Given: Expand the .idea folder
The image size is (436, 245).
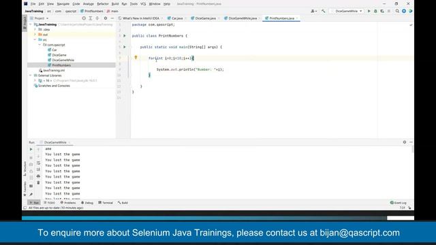Looking at the screenshot, I should pyautogui.click(x=35, y=29).
